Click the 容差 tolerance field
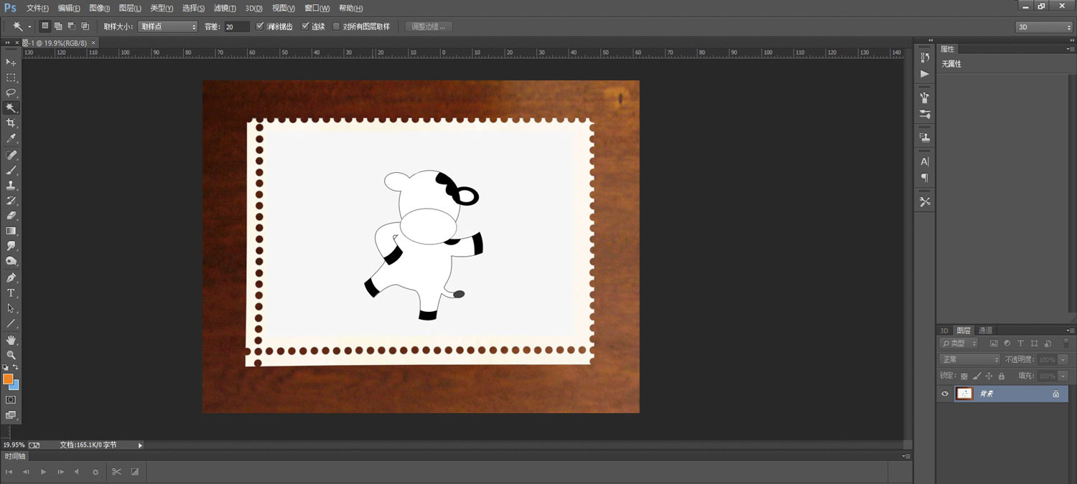Viewport: 1077px width, 484px height. click(x=236, y=27)
